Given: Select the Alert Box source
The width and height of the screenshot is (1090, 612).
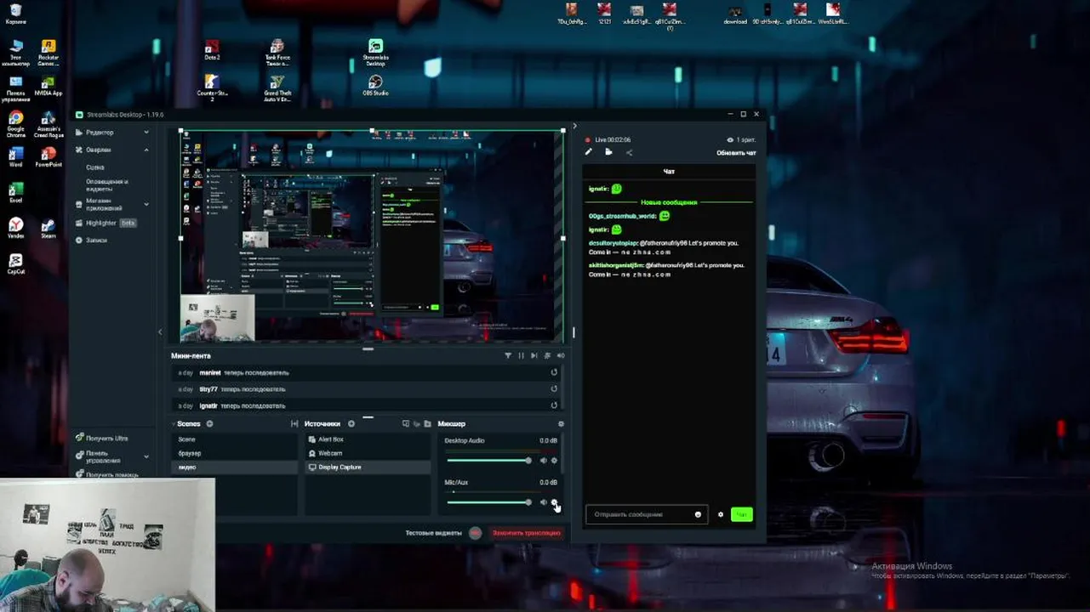Looking at the screenshot, I should 368,439.
